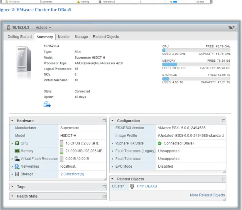Expand the Storage row
The image size is (242, 210).
pos(12,174)
